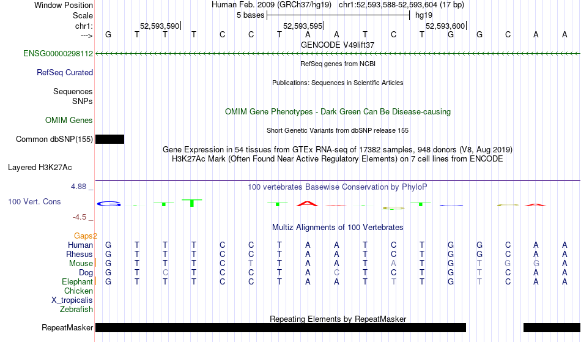Click the Window Position label
Image resolution: width=581 pixels, height=342 pixels.
click(x=64, y=5)
